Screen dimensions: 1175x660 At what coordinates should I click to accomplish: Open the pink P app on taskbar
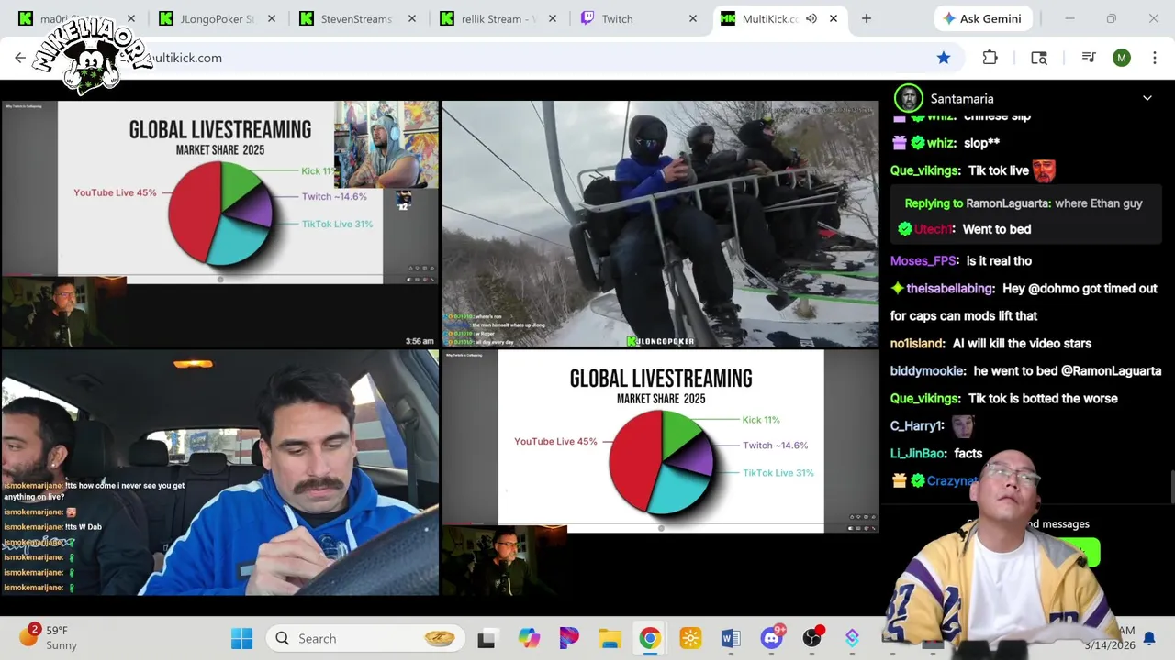click(x=569, y=638)
